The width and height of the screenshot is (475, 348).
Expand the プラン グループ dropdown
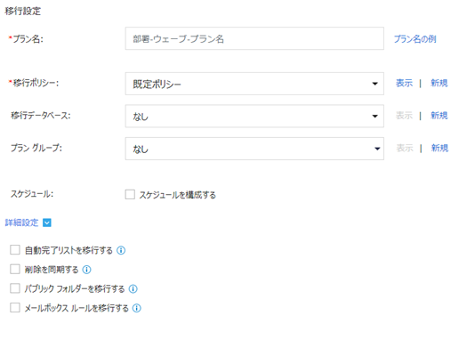click(254, 149)
